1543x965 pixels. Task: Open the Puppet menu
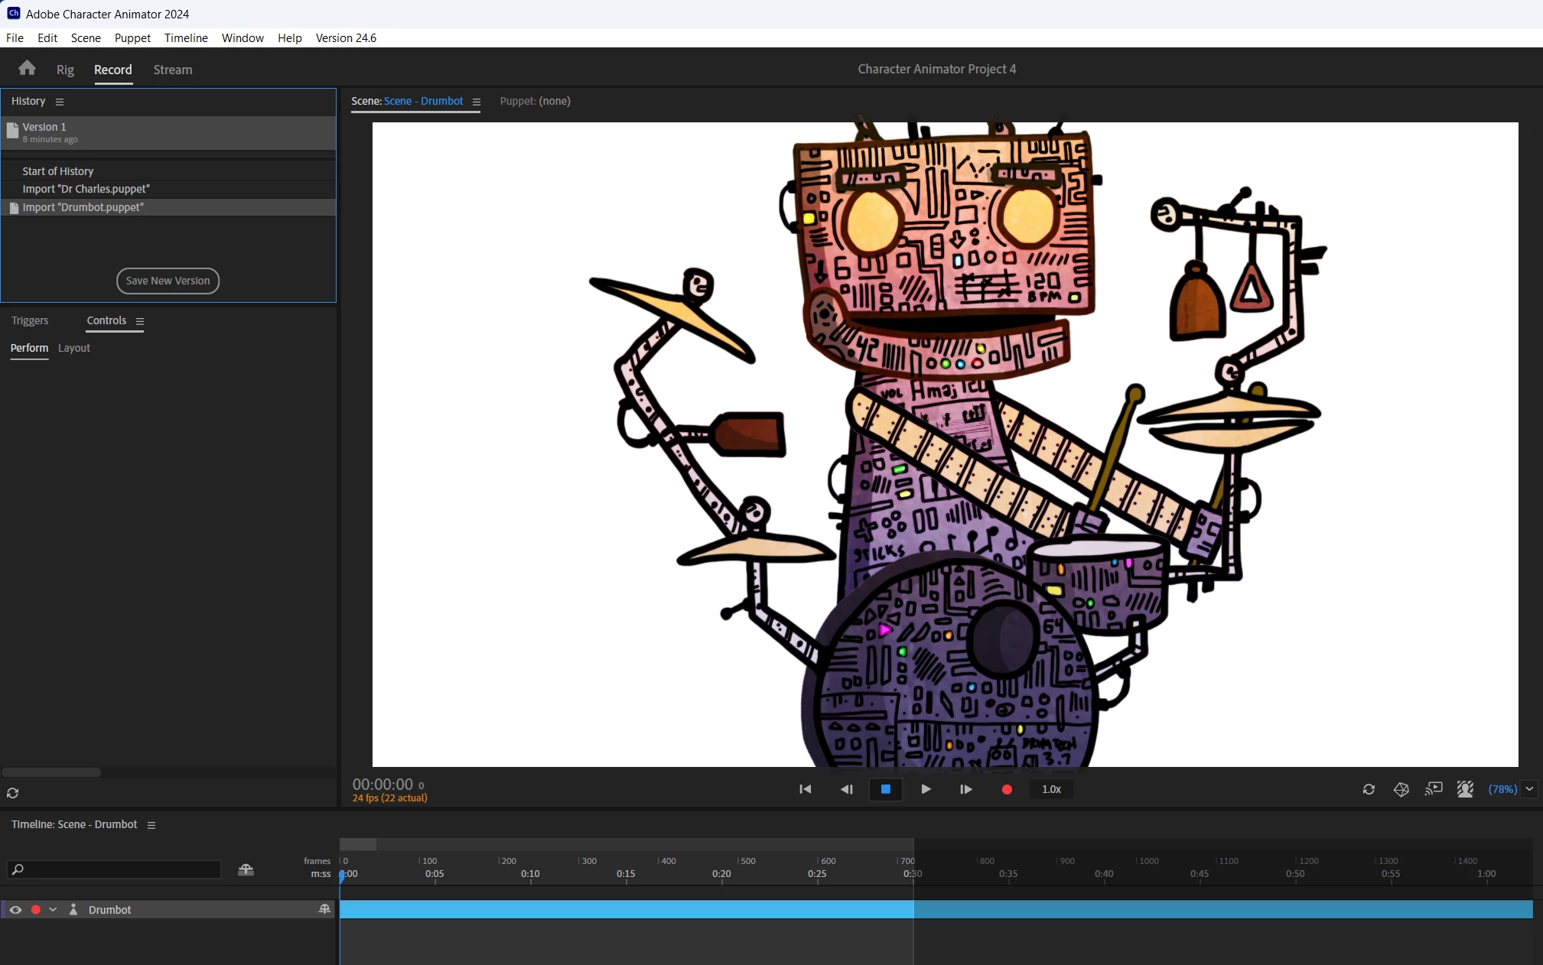tap(132, 38)
